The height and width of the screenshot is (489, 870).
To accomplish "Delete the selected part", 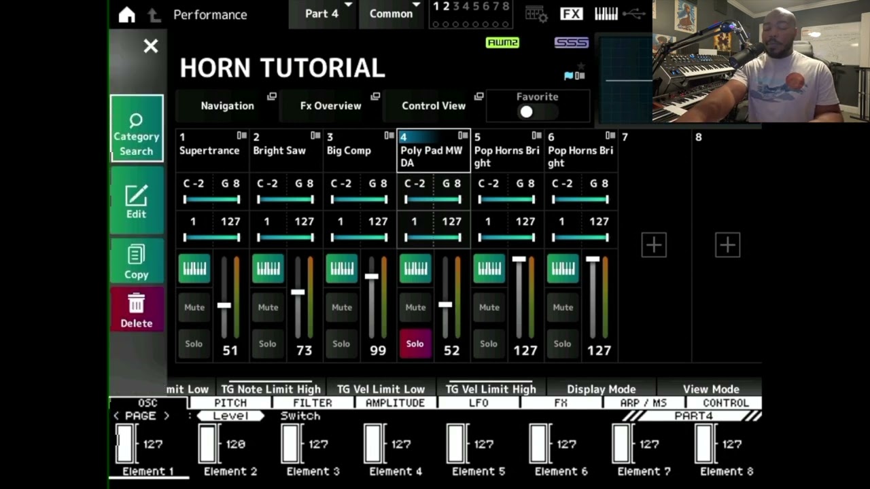I will (x=137, y=310).
